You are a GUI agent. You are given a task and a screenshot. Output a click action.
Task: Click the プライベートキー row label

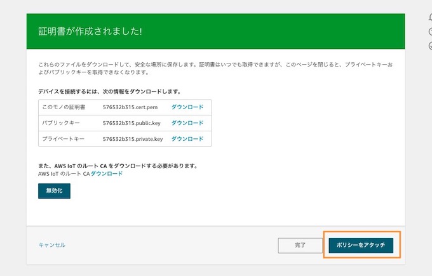coord(64,139)
